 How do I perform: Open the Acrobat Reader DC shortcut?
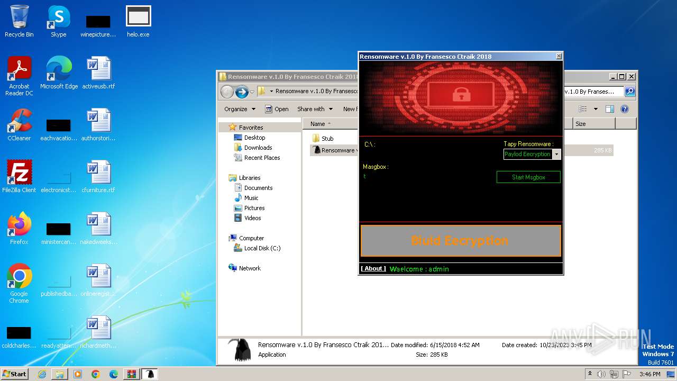coord(19,76)
